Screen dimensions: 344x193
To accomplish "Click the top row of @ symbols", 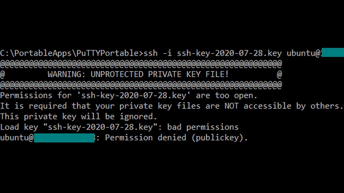I will pos(141,64).
